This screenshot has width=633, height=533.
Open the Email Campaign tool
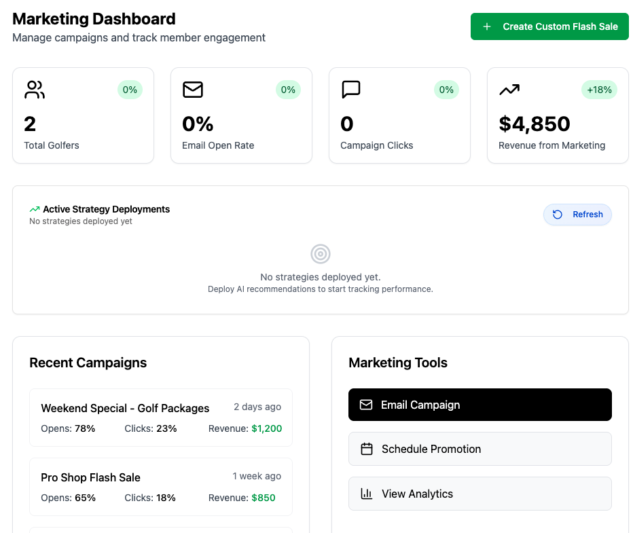[x=480, y=404]
